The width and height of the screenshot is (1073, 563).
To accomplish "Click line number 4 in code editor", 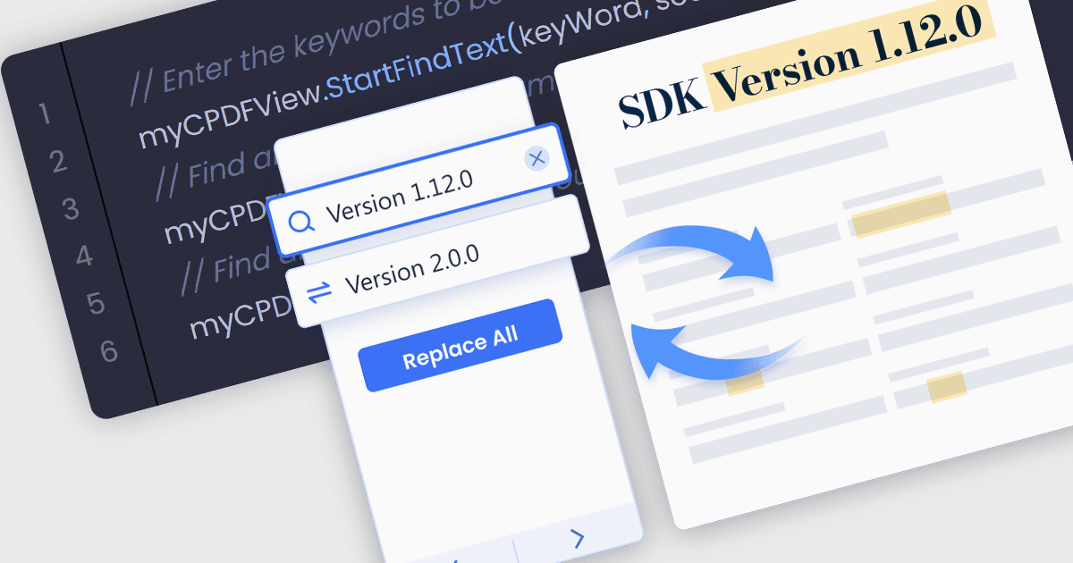I will (x=84, y=257).
